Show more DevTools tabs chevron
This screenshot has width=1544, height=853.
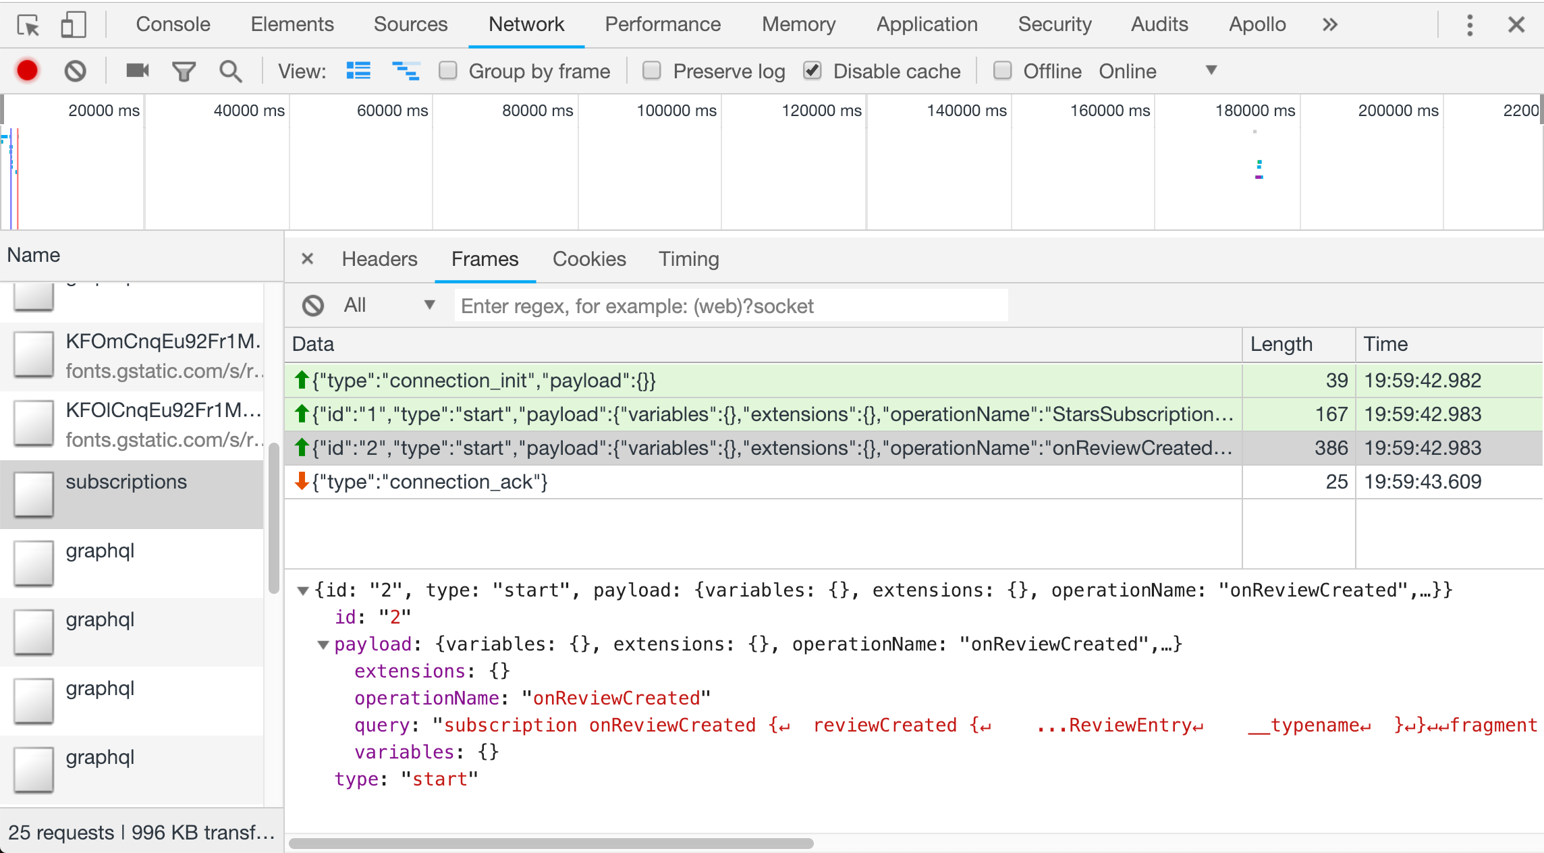click(1329, 25)
